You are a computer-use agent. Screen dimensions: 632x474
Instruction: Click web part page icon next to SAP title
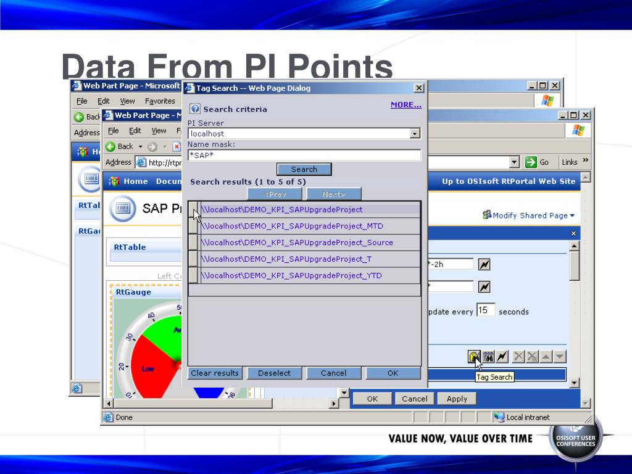coord(123,209)
